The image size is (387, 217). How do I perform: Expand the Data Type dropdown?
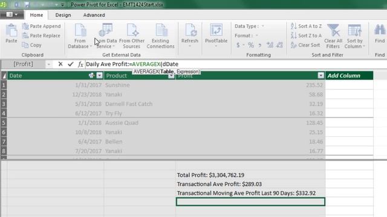point(263,26)
